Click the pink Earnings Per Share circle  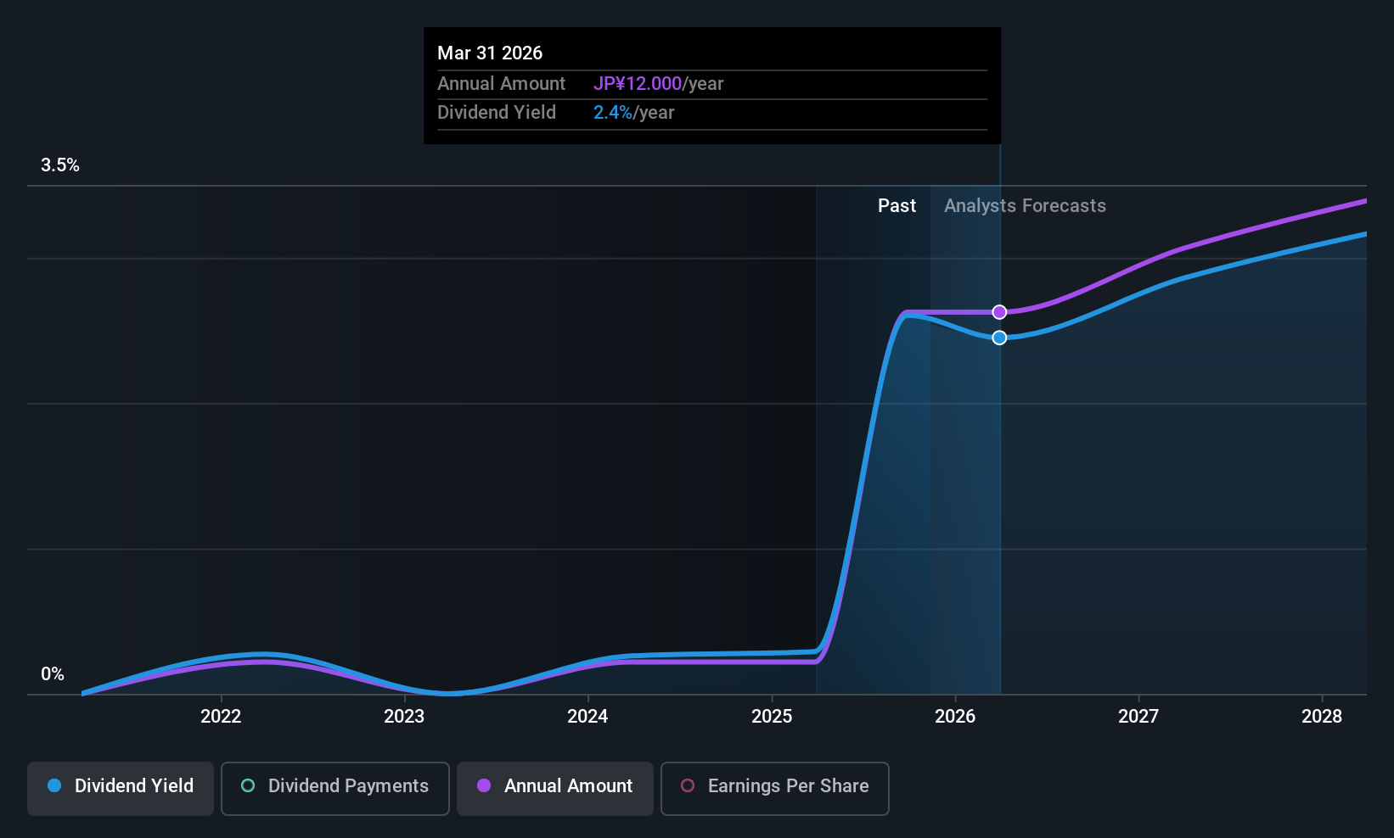[x=688, y=785]
